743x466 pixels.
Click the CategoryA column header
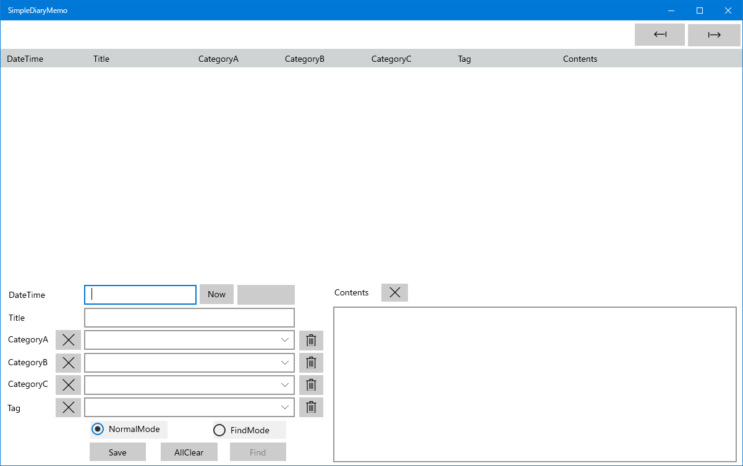(x=218, y=59)
